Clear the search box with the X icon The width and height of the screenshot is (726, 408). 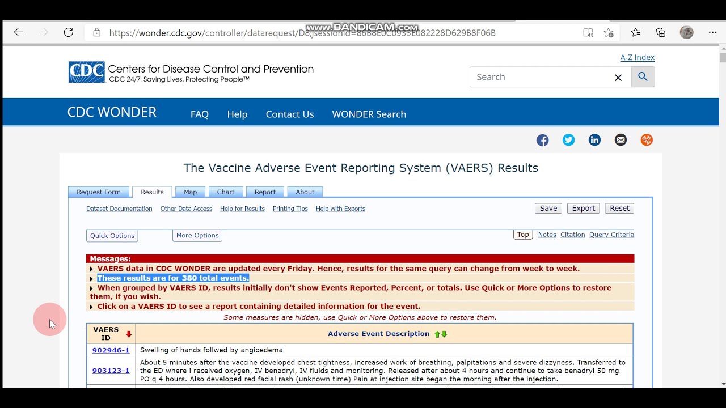[618, 78]
